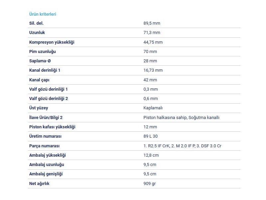
Task: Click the 89 L 30 production number
Action: [x=151, y=136]
